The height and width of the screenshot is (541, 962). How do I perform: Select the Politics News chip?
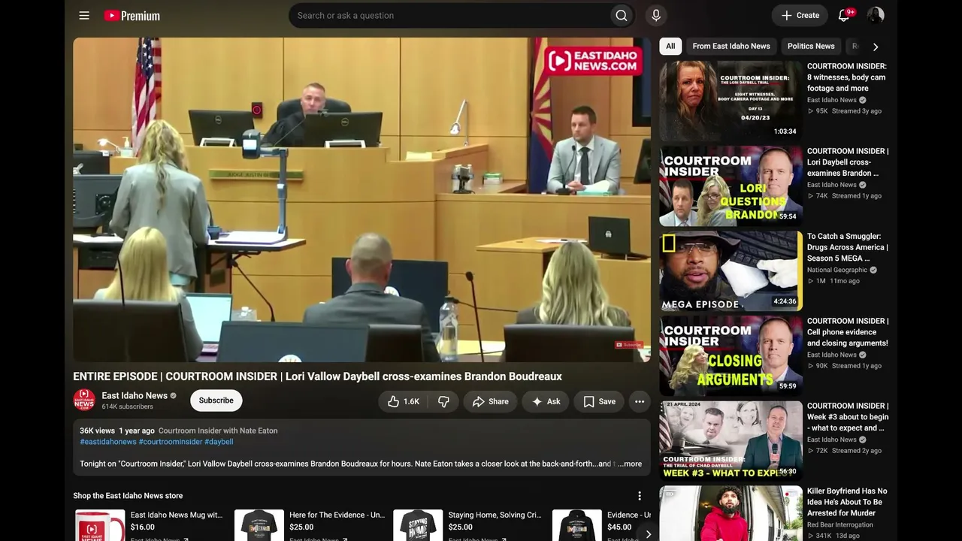coord(811,46)
